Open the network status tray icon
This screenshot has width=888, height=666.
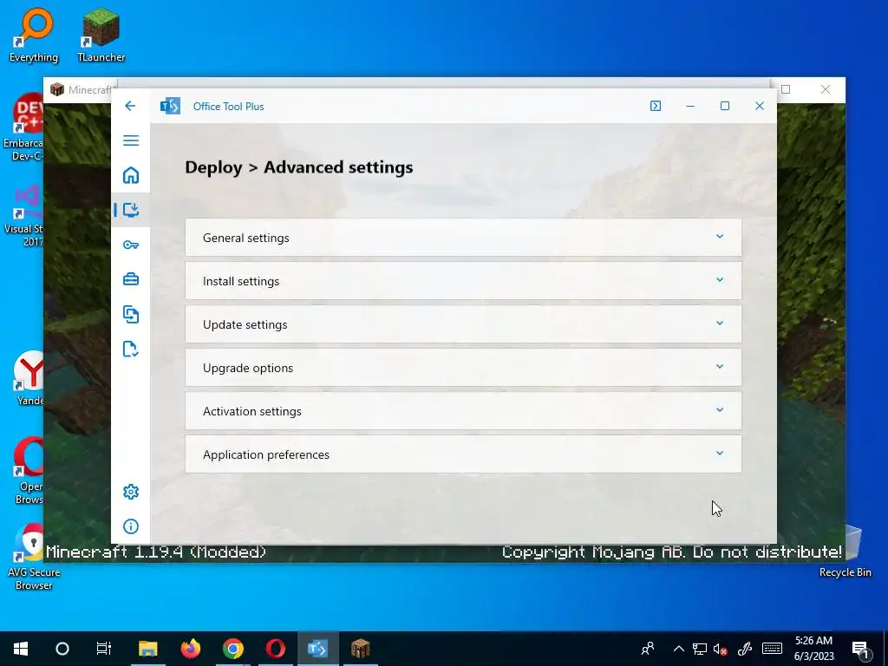click(x=700, y=649)
